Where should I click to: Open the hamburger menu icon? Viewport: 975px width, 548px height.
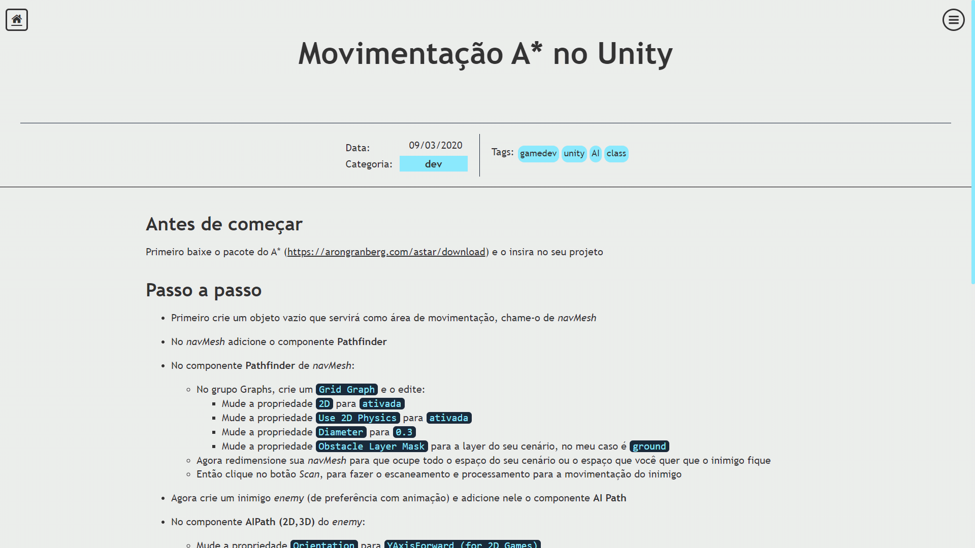coord(953,19)
